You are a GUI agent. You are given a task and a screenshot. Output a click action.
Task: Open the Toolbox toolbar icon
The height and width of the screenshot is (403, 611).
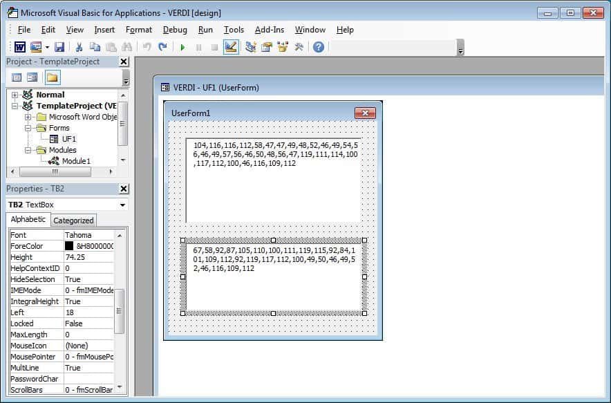click(x=299, y=47)
